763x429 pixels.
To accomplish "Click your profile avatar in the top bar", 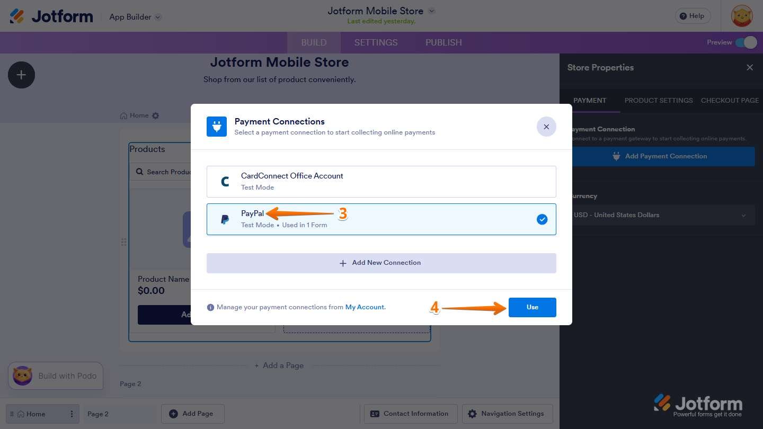I will tap(742, 16).
